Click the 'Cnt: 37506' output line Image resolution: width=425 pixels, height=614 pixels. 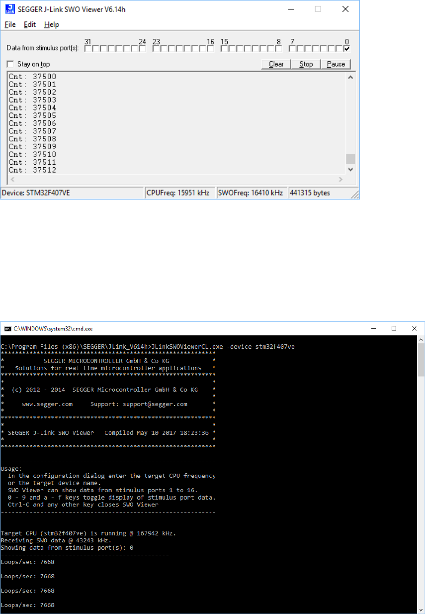32,123
